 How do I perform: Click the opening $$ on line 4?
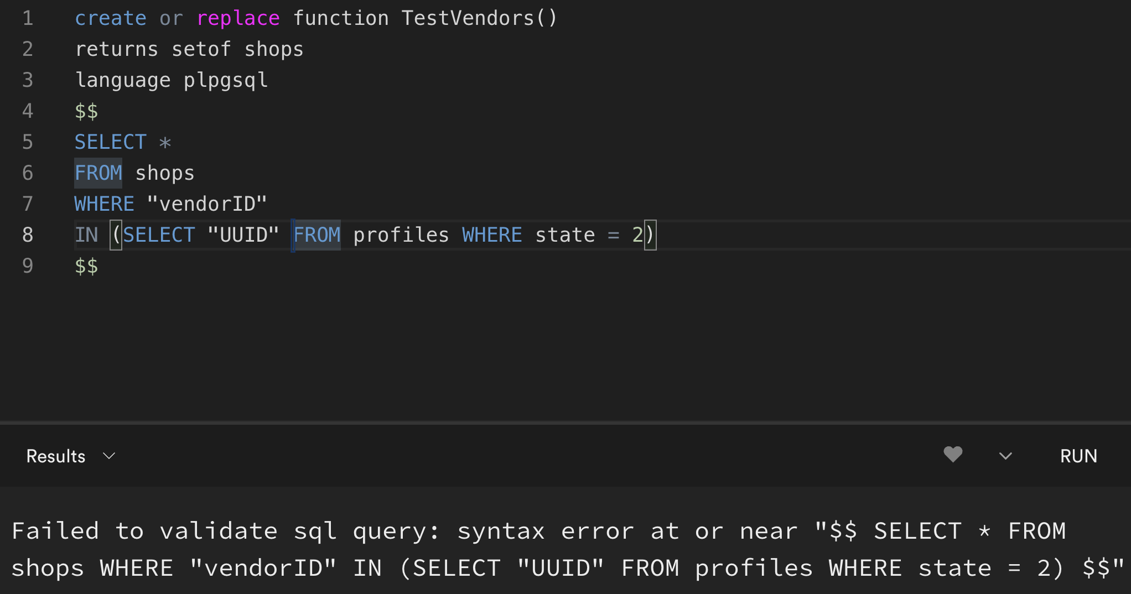click(86, 111)
